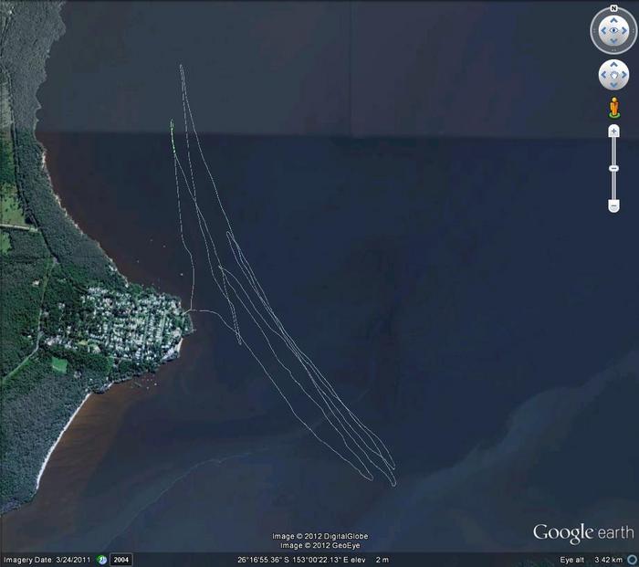Open historical imagery clock icon
Image resolution: width=639 pixels, height=567 pixels.
coord(102,559)
